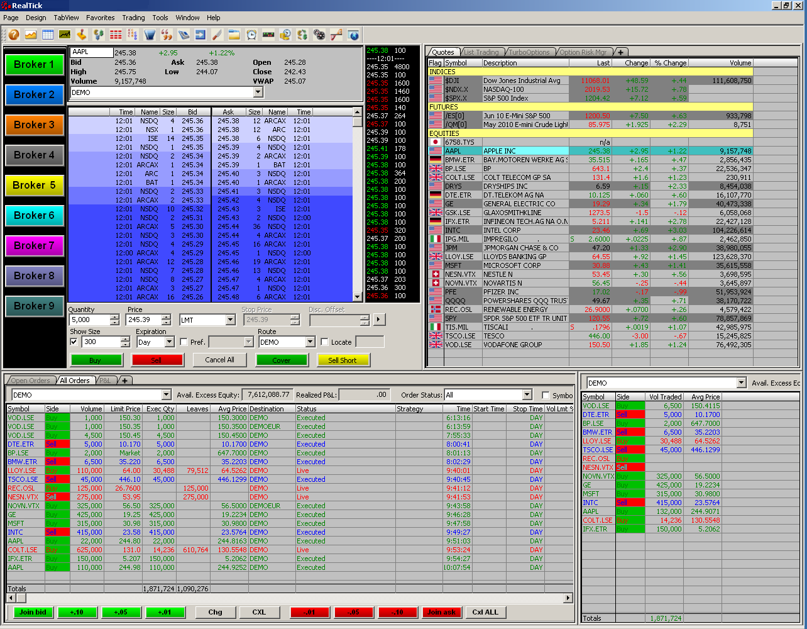This screenshot has height=629, width=807.
Task: Click the Swiss flag beside NESN.VTX
Action: click(x=435, y=274)
